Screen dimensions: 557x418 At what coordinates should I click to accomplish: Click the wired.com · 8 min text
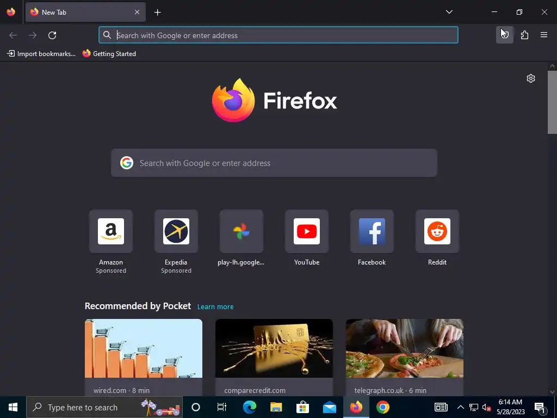(x=121, y=390)
